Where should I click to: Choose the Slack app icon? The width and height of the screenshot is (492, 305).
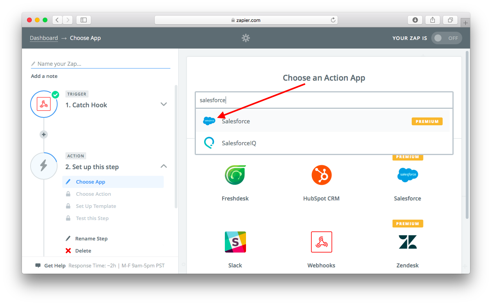[x=235, y=242]
